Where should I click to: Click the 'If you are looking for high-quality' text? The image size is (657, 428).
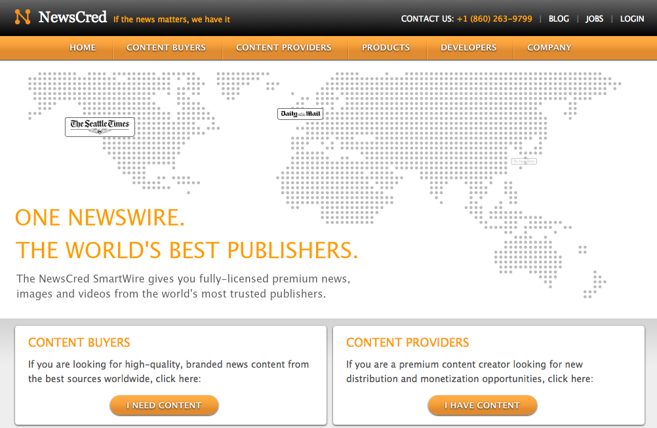(x=169, y=372)
